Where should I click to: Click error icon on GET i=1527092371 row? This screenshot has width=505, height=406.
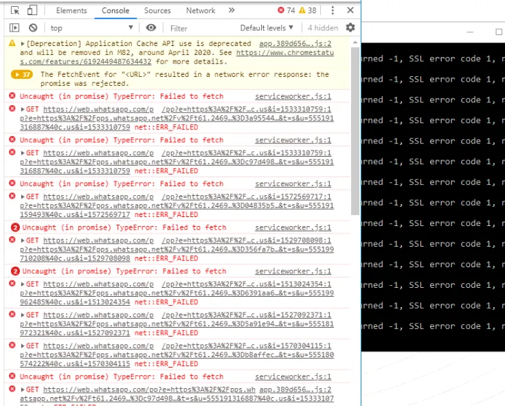point(12,314)
